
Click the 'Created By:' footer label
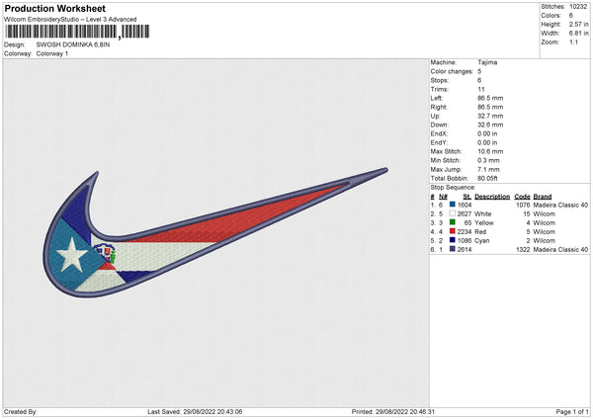21,412
